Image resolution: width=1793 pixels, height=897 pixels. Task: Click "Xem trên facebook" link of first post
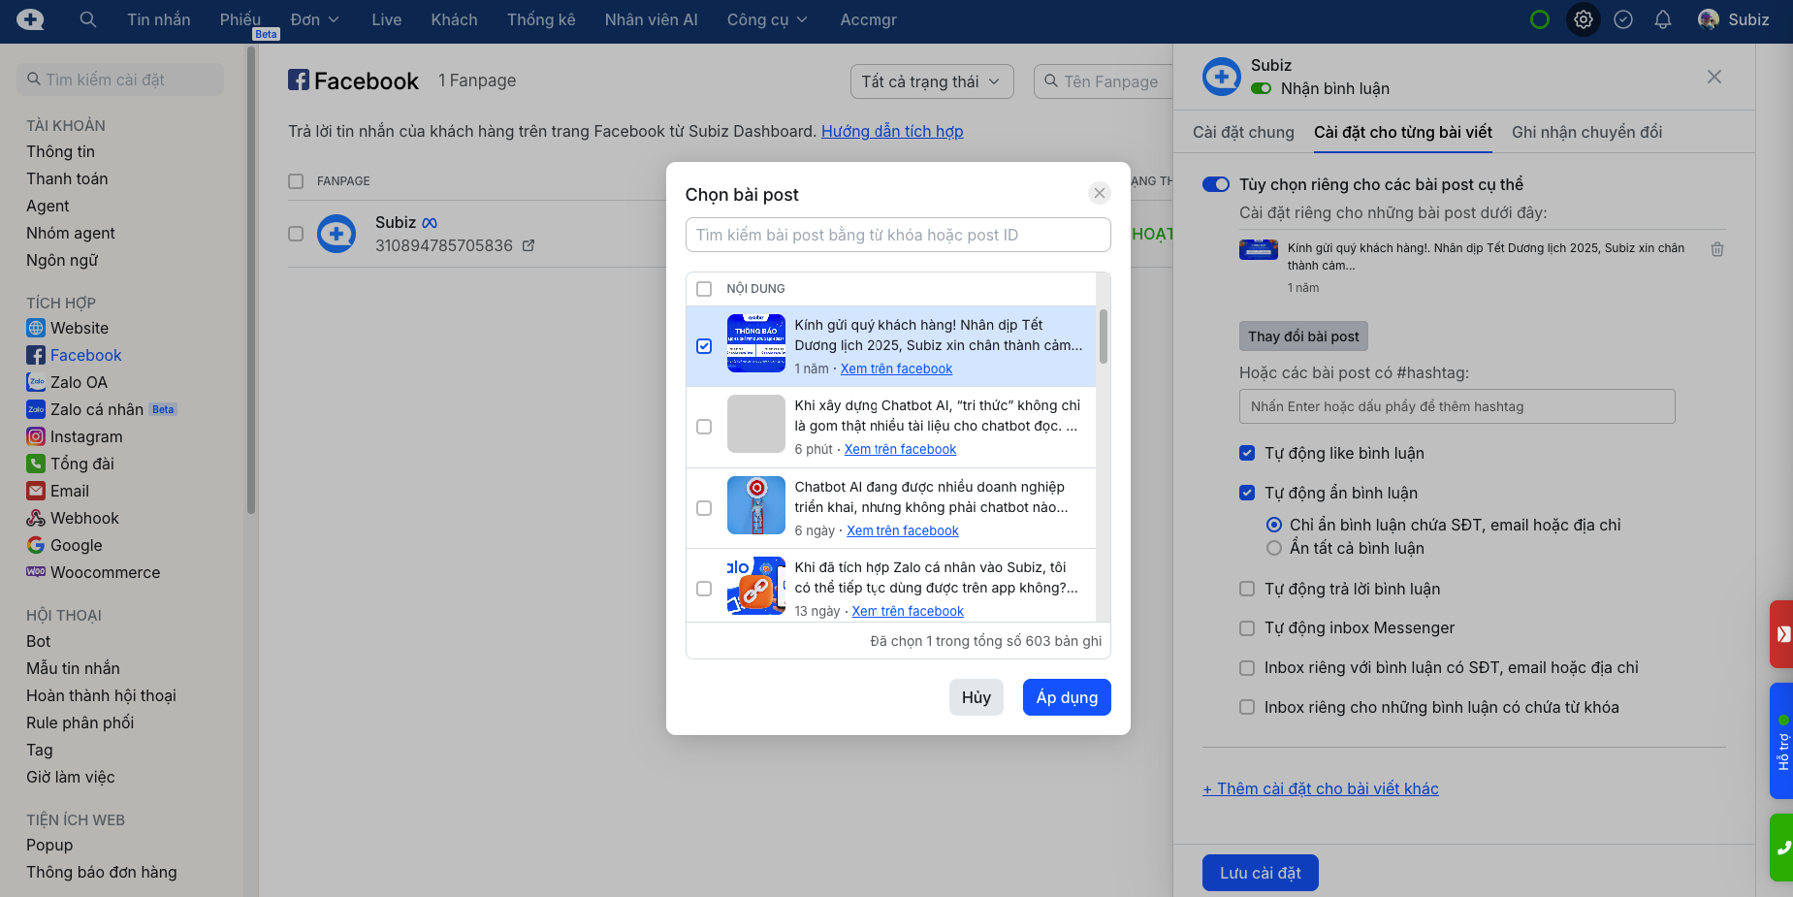(x=896, y=368)
